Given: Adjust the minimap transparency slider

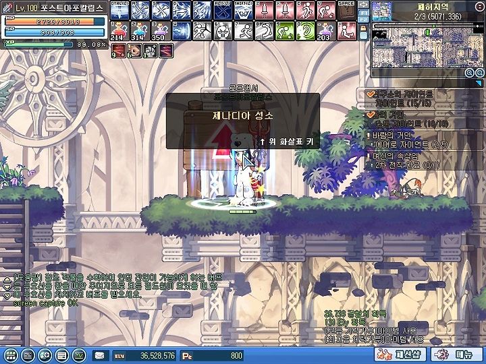Looking at the screenshot, I should (427, 26).
